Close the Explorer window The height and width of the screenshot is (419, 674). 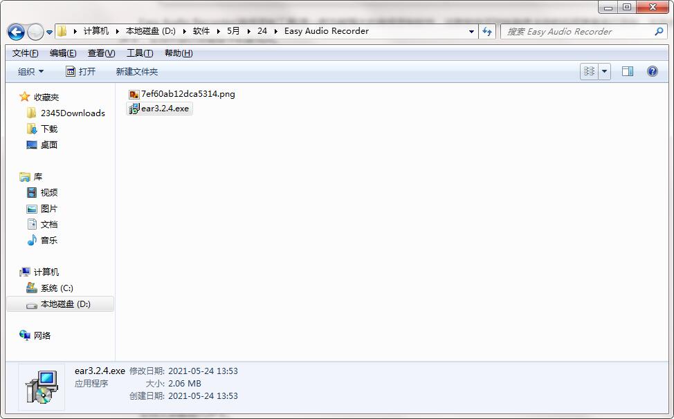click(653, 8)
